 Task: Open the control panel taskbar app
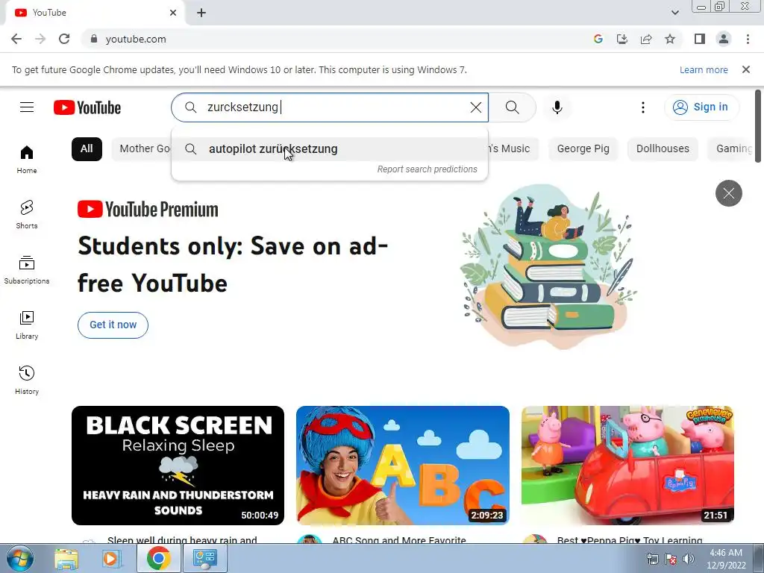point(204,558)
